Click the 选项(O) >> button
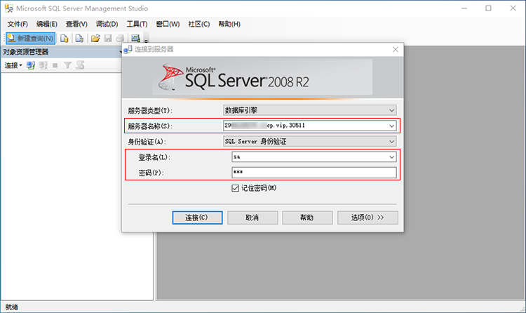 coord(367,218)
